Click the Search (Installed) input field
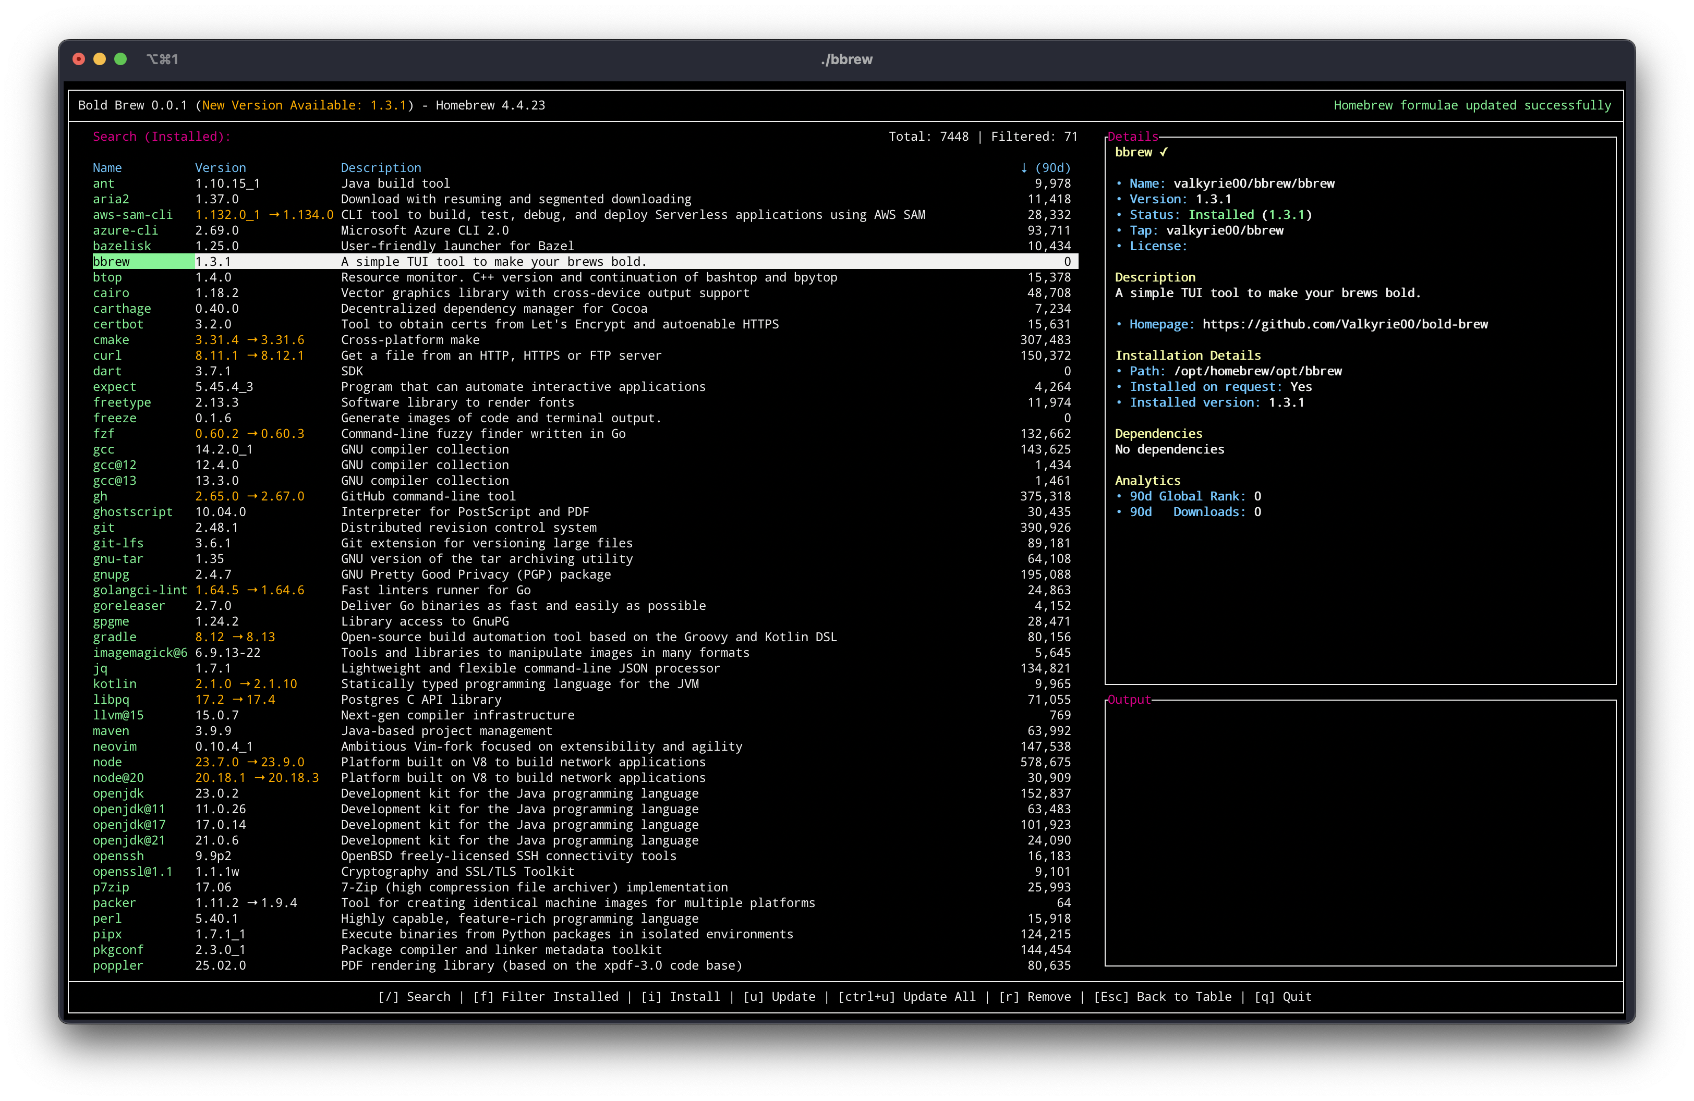This screenshot has width=1694, height=1101. pos(498,137)
